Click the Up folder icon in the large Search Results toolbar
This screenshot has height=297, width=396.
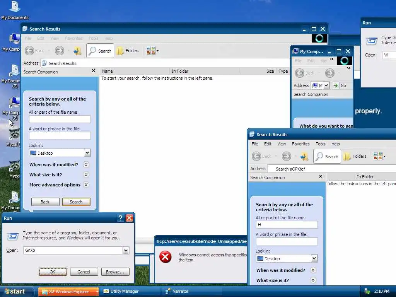77,51
